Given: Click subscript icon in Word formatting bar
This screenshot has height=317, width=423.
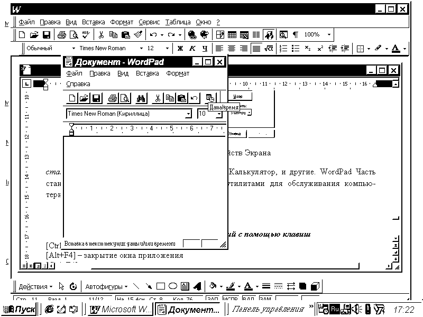Looking at the screenshot, I should [x=308, y=48].
